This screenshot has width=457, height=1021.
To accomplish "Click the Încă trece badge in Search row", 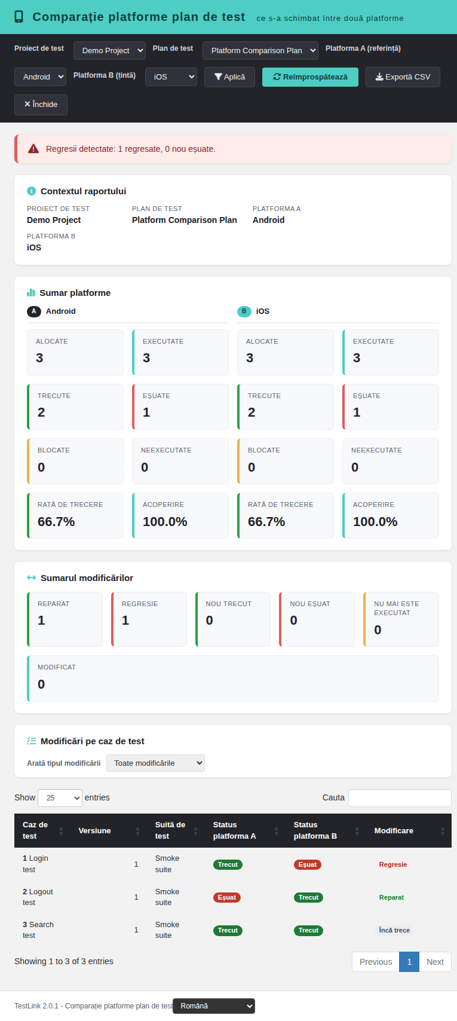I will point(394,930).
